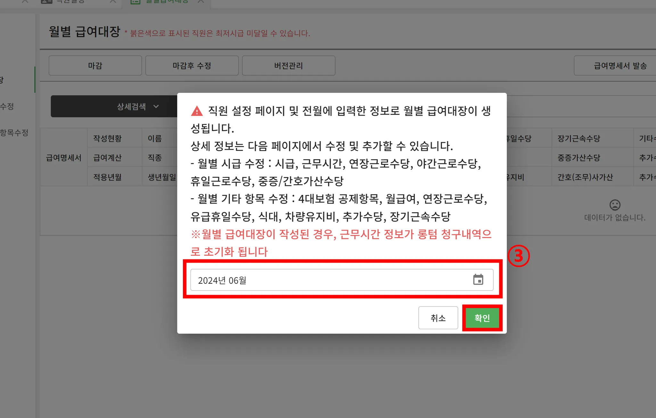Click the 마감 button
656x418 pixels.
pos(95,66)
